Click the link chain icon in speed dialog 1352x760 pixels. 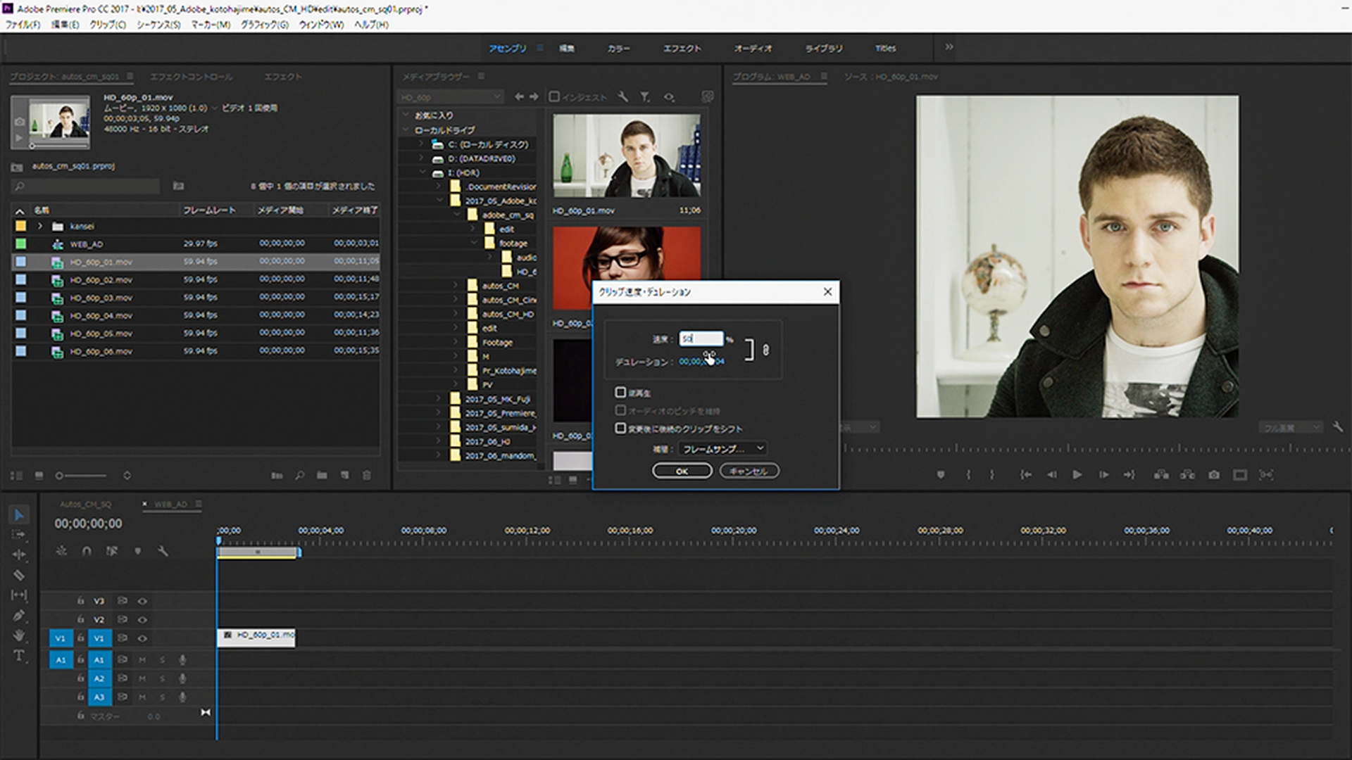point(766,350)
